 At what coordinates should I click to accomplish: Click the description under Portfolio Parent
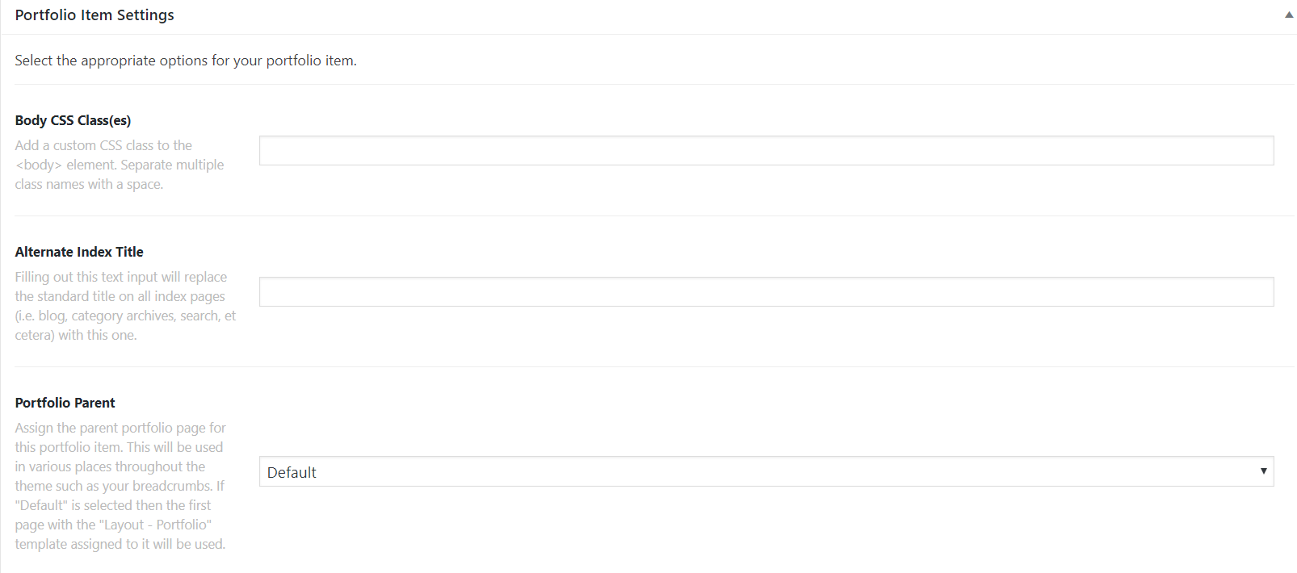click(120, 485)
